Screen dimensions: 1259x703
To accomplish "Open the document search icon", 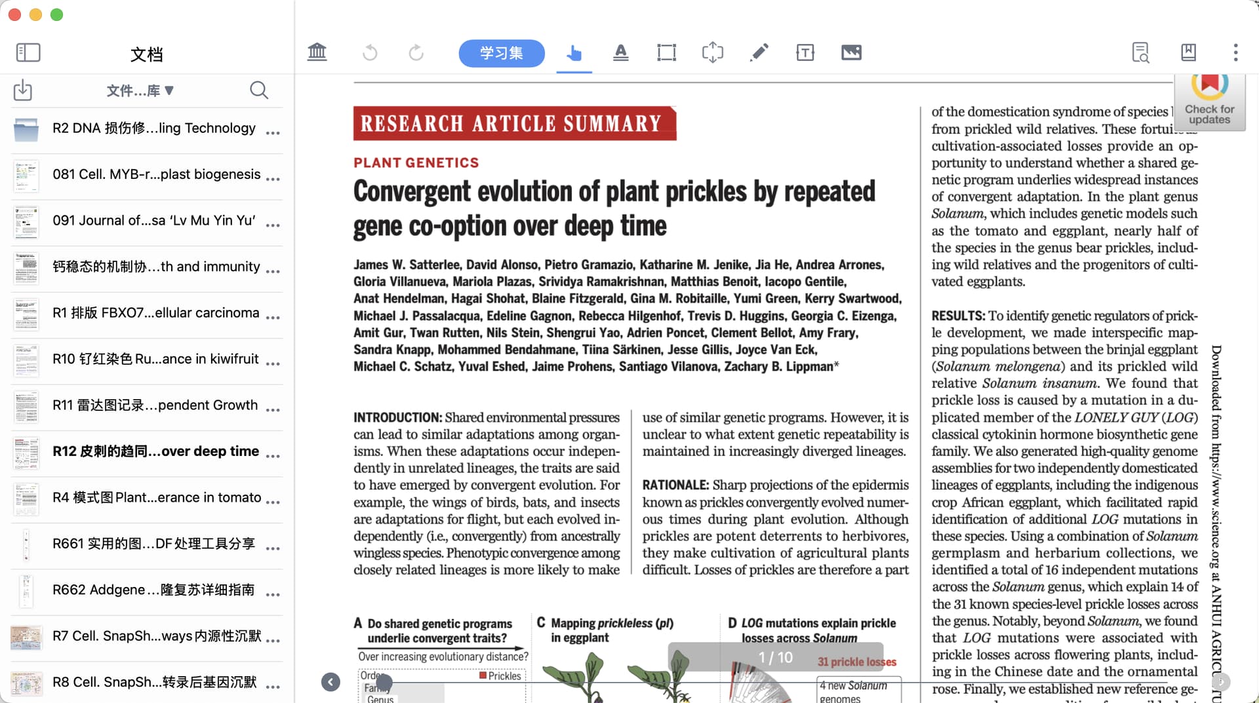I will pos(1141,52).
